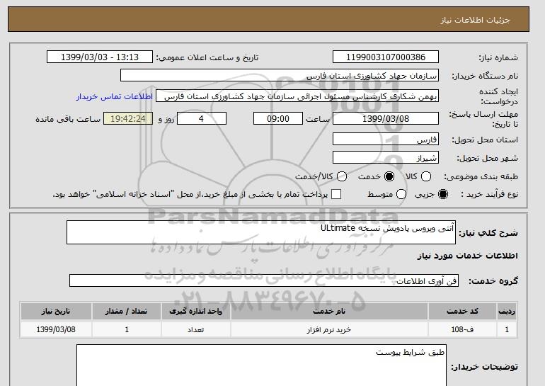The width and height of the screenshot is (545, 386).
Task: Click the واحد اندازه گیری column header
Action: click(195, 311)
